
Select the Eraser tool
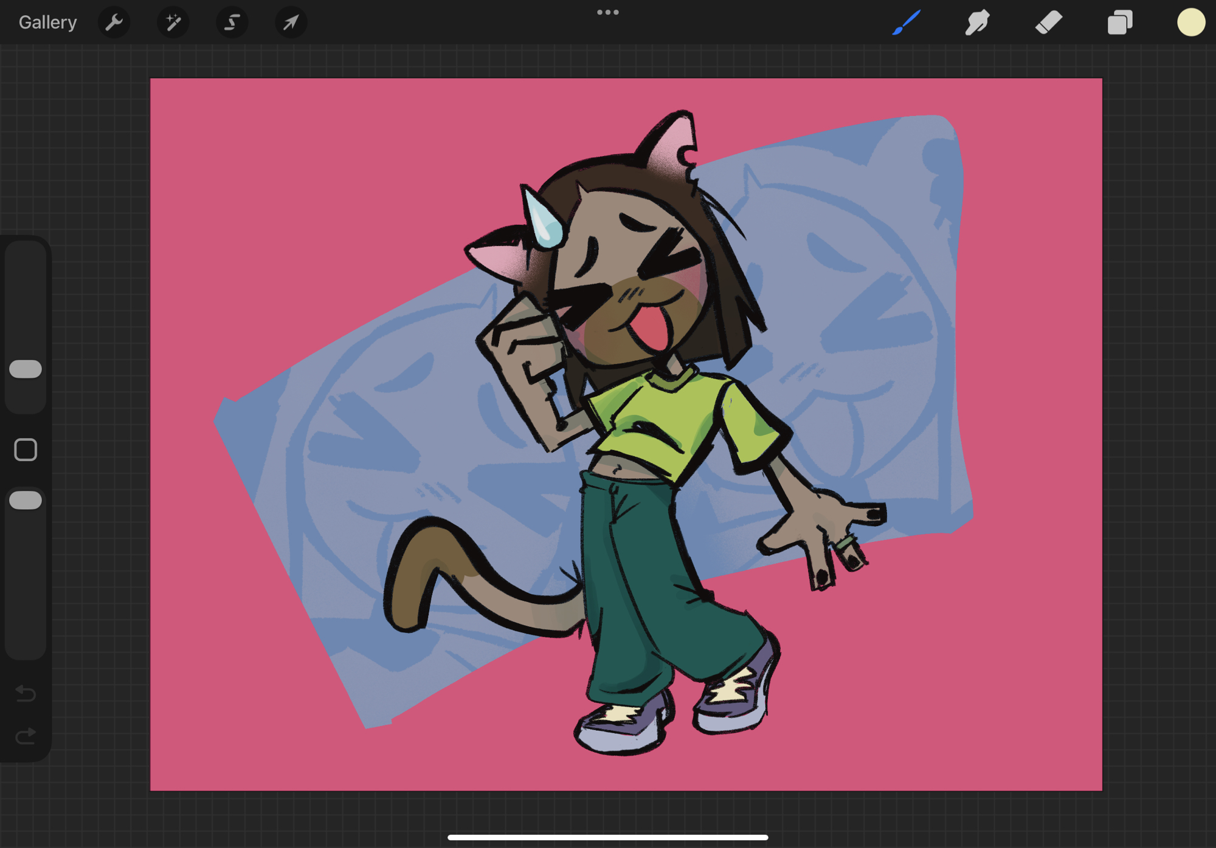point(1048,22)
